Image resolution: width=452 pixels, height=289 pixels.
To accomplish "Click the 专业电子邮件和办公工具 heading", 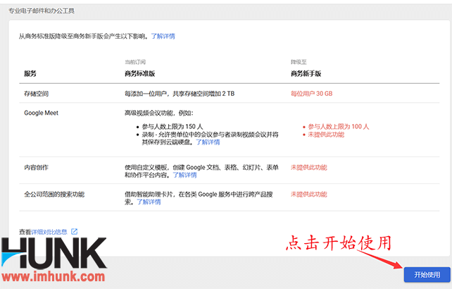I will (x=42, y=11).
